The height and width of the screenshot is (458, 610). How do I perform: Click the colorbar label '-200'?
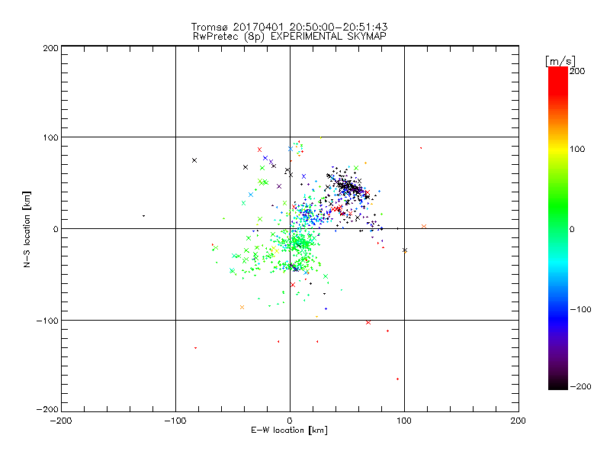[x=580, y=386]
